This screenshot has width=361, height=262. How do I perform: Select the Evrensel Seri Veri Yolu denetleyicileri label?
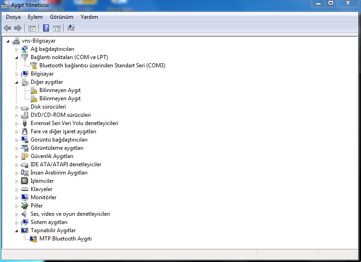point(74,123)
